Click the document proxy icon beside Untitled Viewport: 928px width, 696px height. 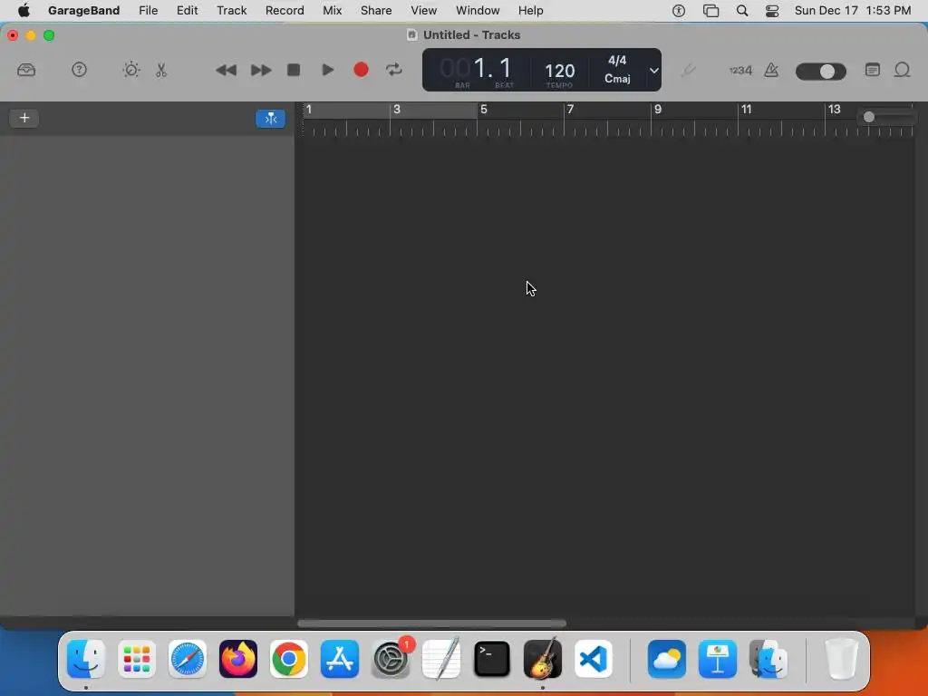412,35
